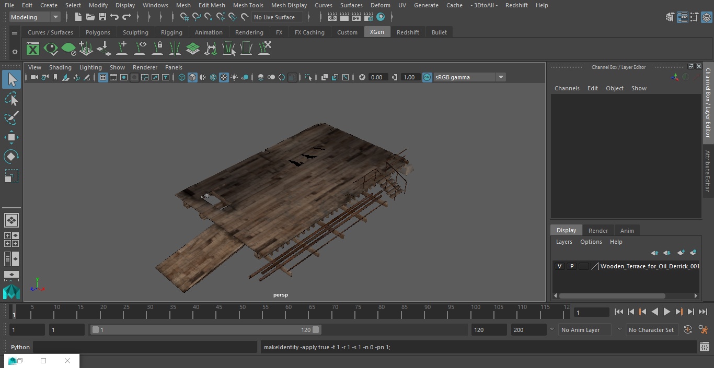Open the viewport Shading menu
Viewport: 714px width, 368px height.
(x=60, y=67)
